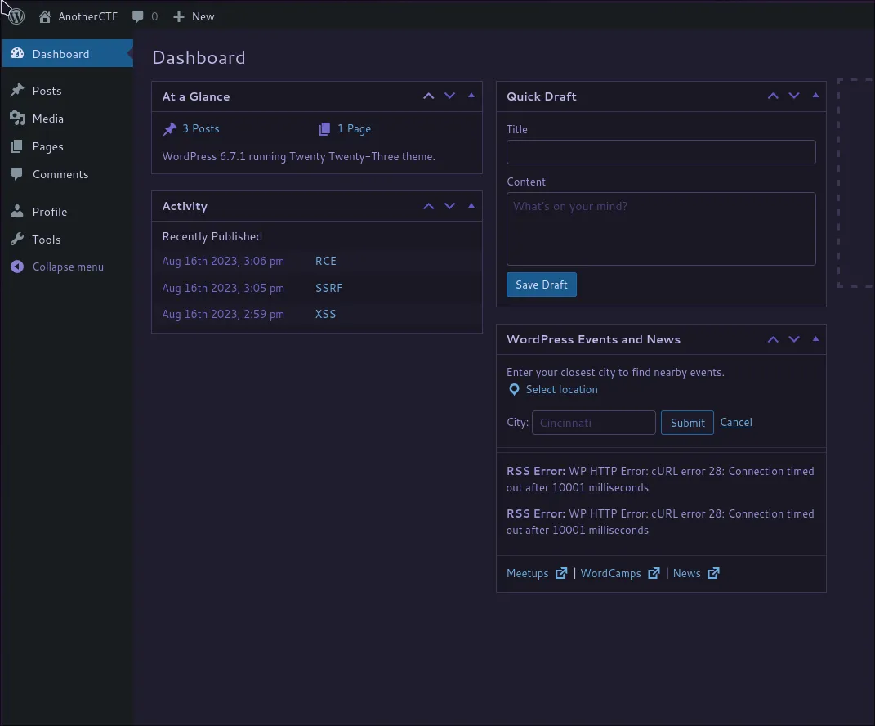Click the WordPress 6.7.1 version text
This screenshot has height=726, width=875.
(x=298, y=156)
